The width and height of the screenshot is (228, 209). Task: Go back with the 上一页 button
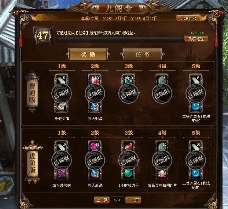pos(102,200)
